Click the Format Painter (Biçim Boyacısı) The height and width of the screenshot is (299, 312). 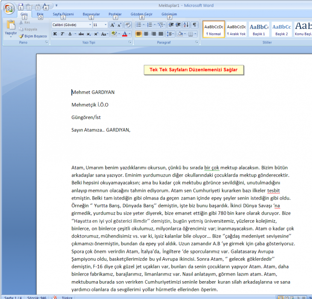click(x=33, y=36)
